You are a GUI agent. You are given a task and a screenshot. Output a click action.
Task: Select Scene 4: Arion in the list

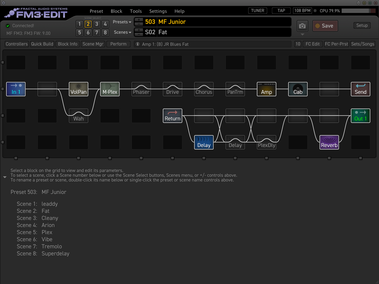(x=36, y=225)
